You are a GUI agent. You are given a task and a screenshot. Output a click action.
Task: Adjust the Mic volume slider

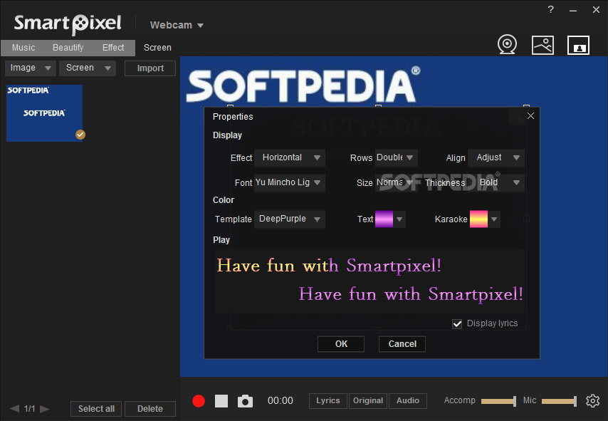(x=559, y=401)
